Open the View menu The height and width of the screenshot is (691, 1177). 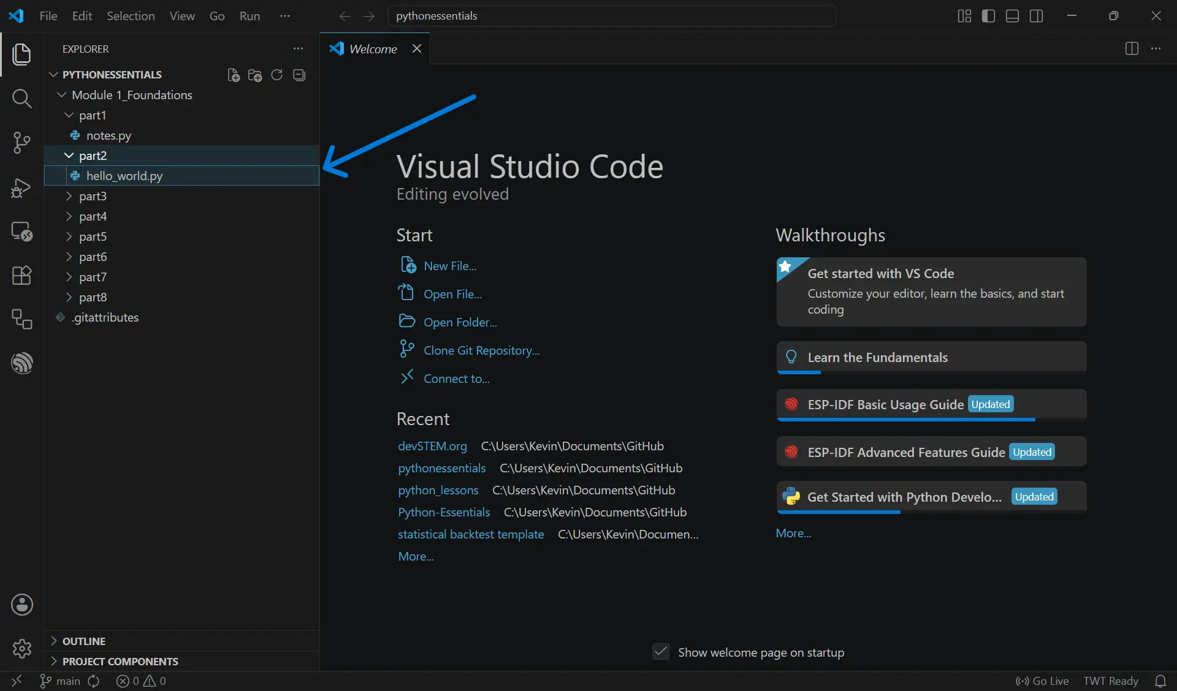[x=182, y=16]
